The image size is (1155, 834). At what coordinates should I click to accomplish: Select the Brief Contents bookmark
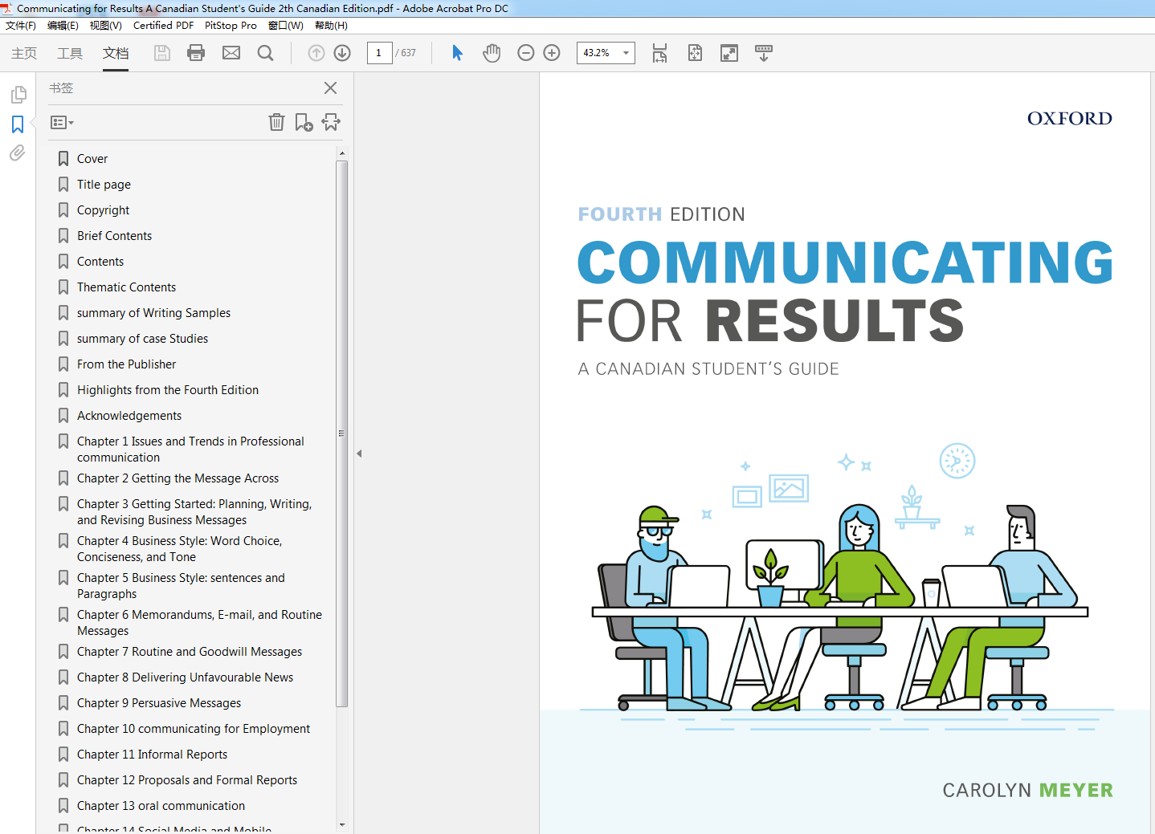click(x=114, y=236)
